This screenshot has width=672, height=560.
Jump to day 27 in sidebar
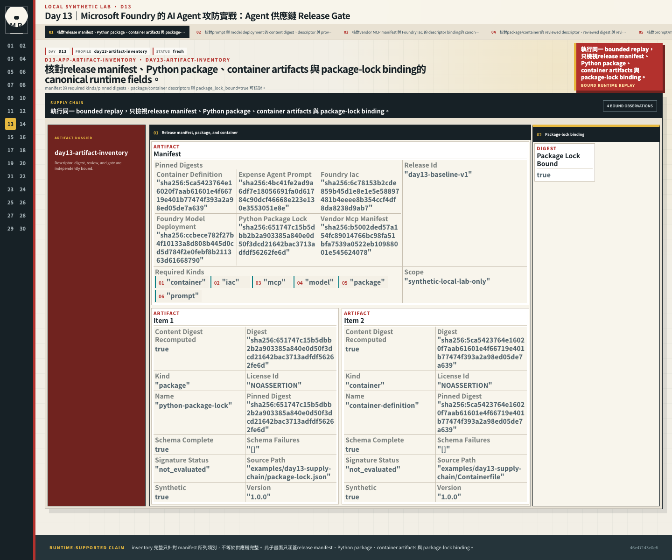(x=10, y=216)
